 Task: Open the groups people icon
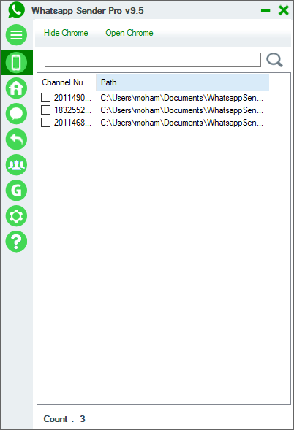pos(16,165)
